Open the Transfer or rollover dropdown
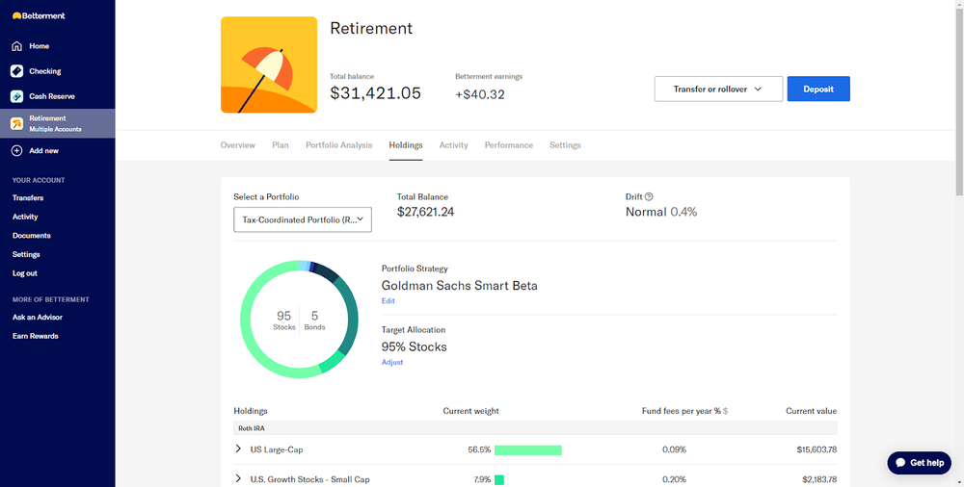Screen dimensions: 964x487 [719, 90]
